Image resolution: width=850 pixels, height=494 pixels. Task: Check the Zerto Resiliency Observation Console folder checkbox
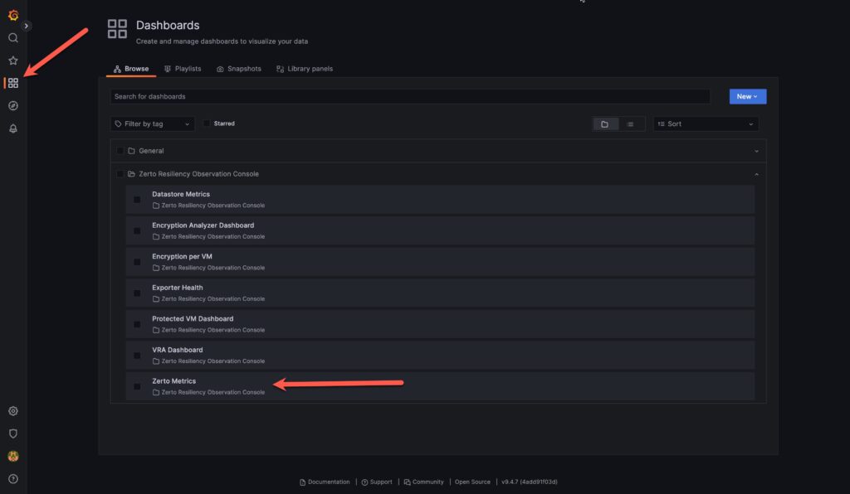[120, 174]
